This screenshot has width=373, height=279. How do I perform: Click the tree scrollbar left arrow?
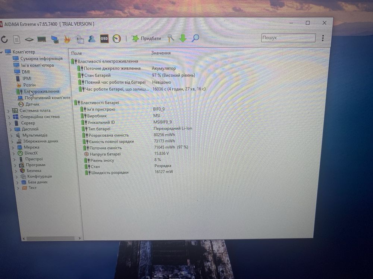pos(23,238)
